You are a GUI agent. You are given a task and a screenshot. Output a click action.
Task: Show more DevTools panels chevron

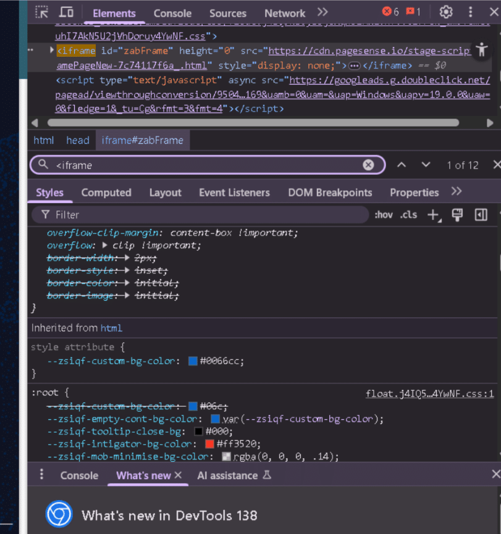pyautogui.click(x=322, y=12)
